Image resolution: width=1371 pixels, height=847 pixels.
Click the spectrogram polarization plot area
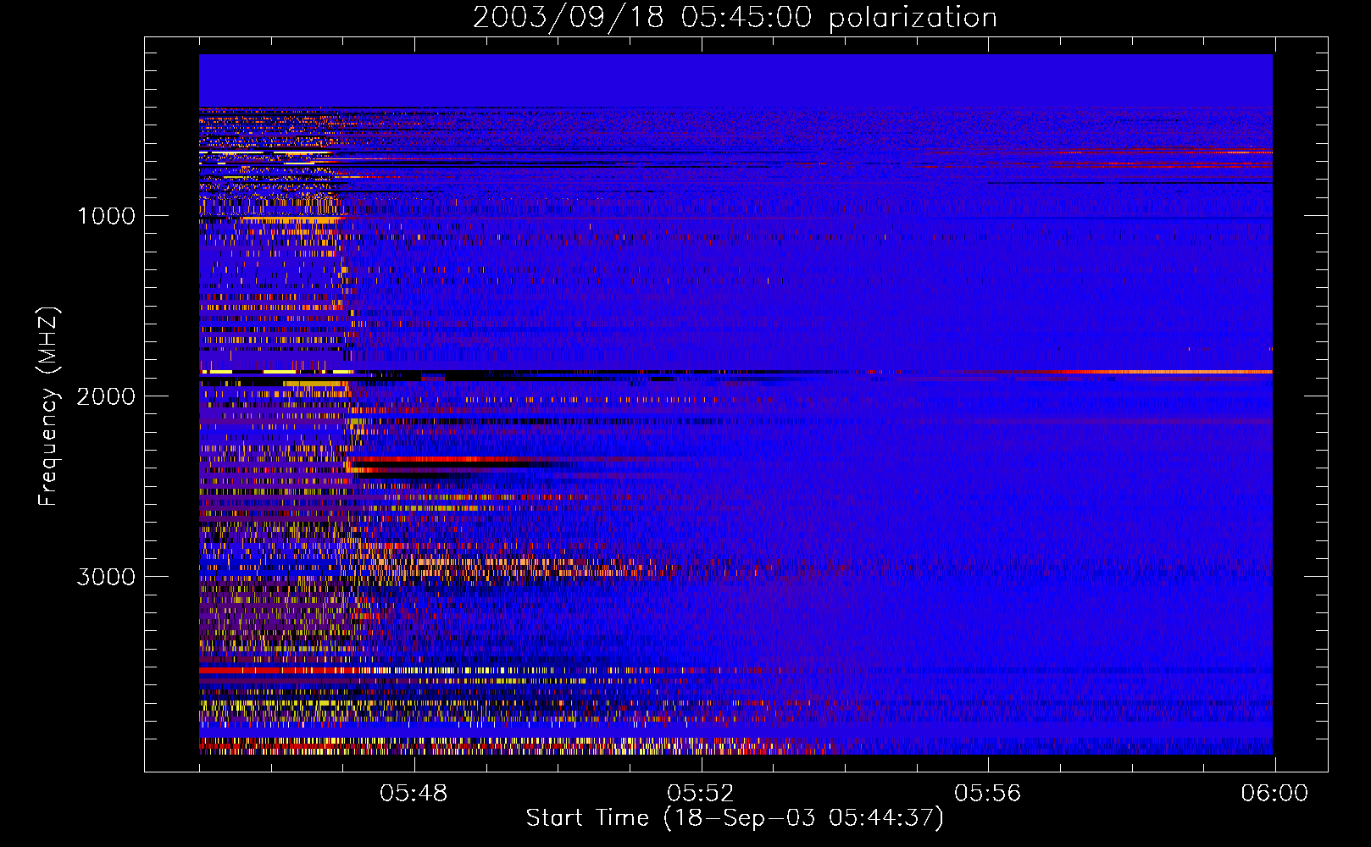pyautogui.click(x=735, y=405)
